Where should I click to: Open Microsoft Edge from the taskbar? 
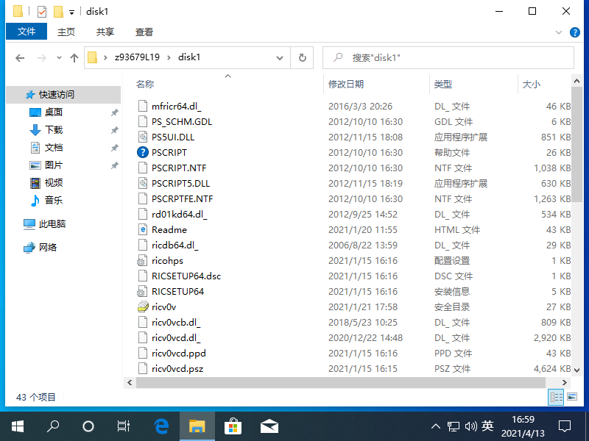(161, 426)
